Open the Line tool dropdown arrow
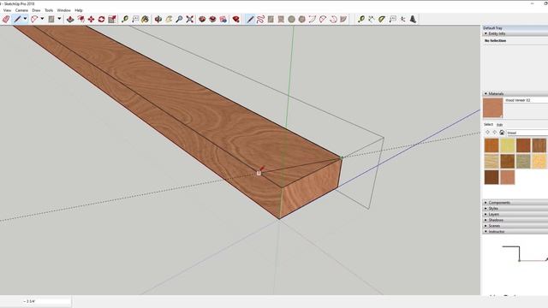This screenshot has height=308, width=548. pyautogui.click(x=25, y=19)
